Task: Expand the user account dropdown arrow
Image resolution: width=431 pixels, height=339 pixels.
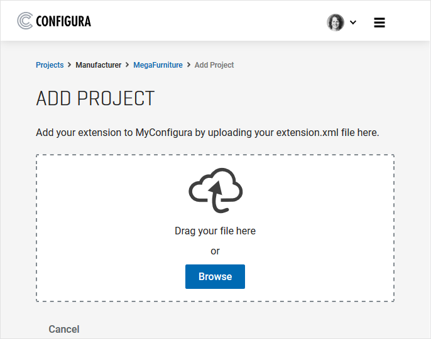Action: pos(353,23)
